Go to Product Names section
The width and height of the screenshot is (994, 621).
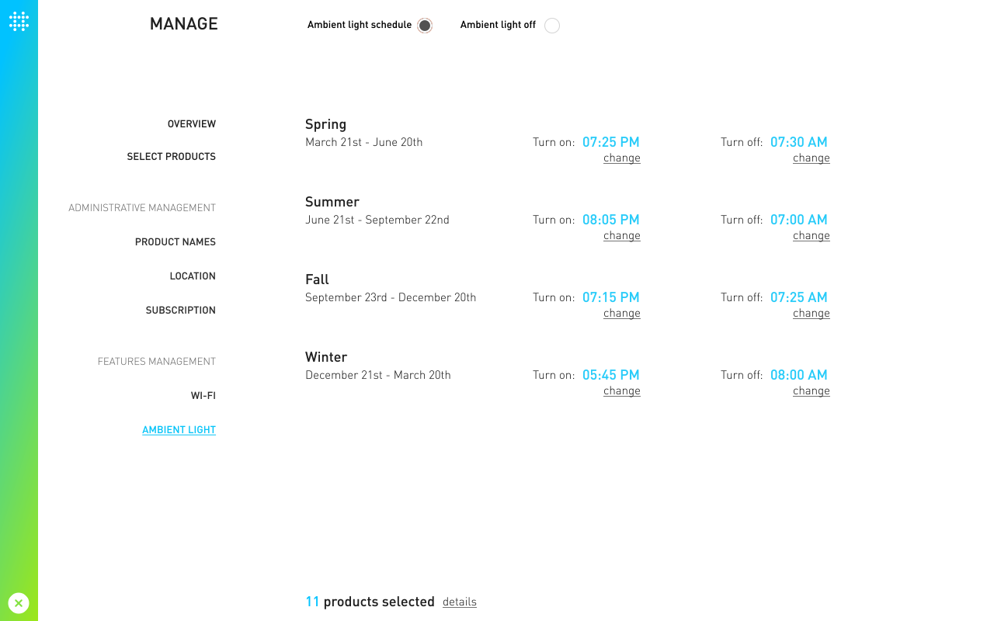176,242
